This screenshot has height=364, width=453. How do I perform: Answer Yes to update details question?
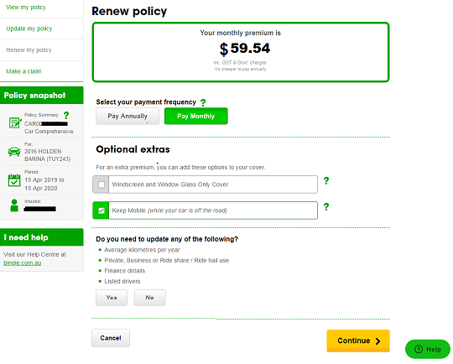tap(112, 298)
